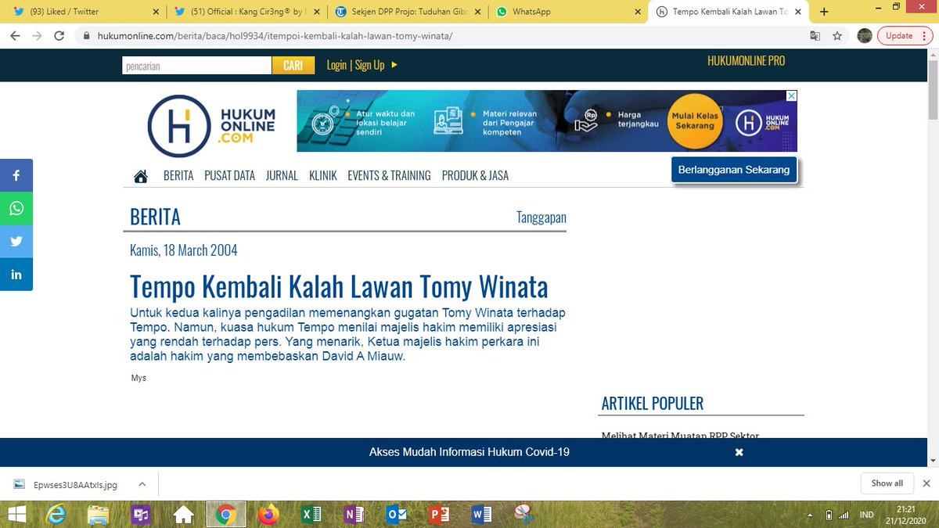Click Show all downloads

click(x=887, y=483)
